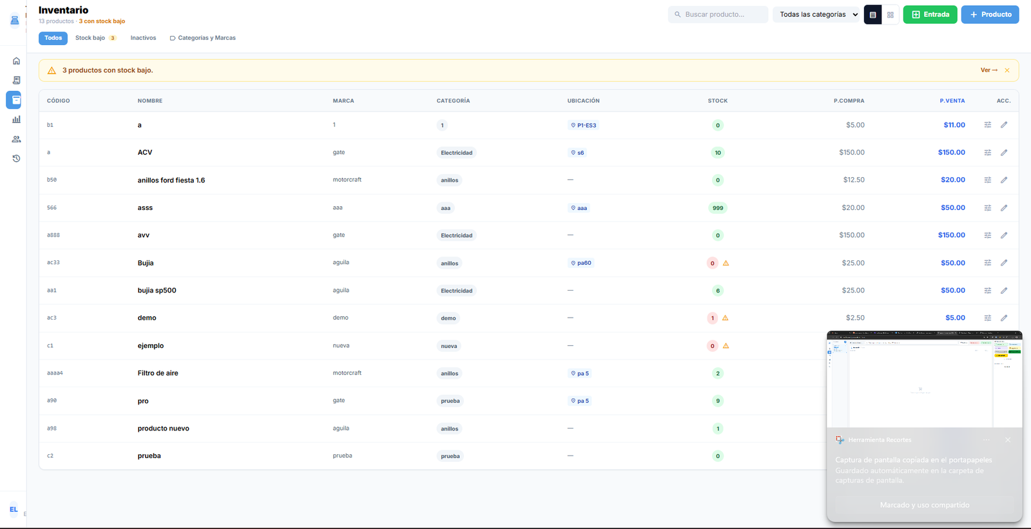
Task: Open the home icon in the sidebar
Action: point(16,61)
